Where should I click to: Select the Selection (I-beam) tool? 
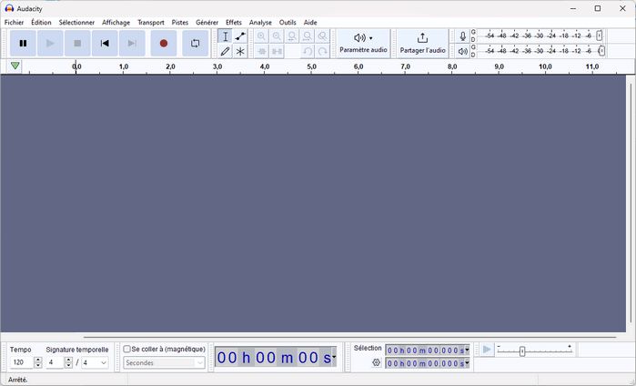point(225,36)
